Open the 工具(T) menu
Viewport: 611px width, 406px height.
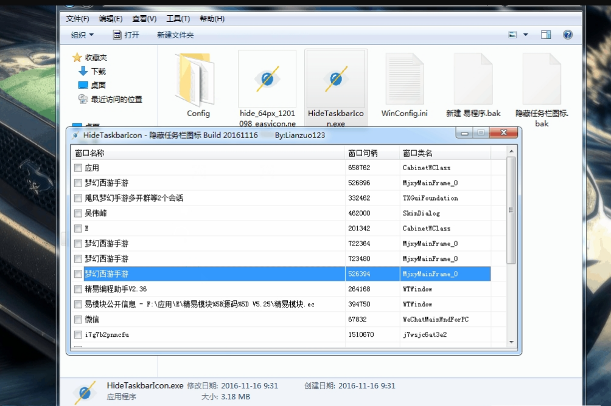178,19
